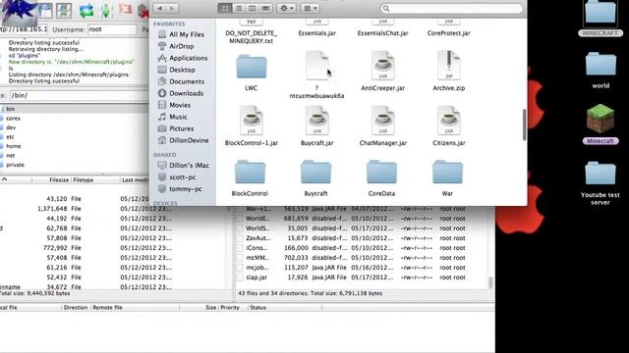Select Citizens.jar file icon
629x353 pixels.
[x=448, y=121]
